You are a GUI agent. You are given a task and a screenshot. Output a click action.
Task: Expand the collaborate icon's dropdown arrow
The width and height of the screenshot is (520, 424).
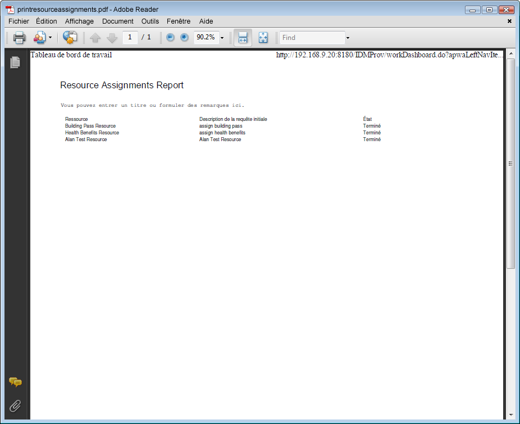coord(50,38)
